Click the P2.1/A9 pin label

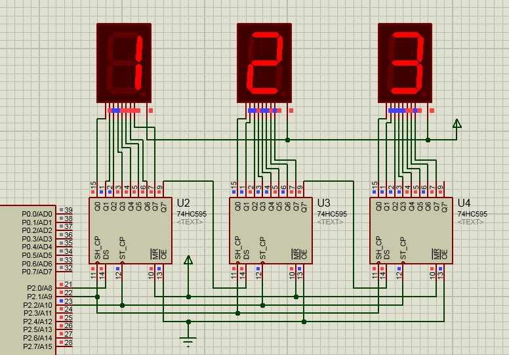[x=39, y=297]
